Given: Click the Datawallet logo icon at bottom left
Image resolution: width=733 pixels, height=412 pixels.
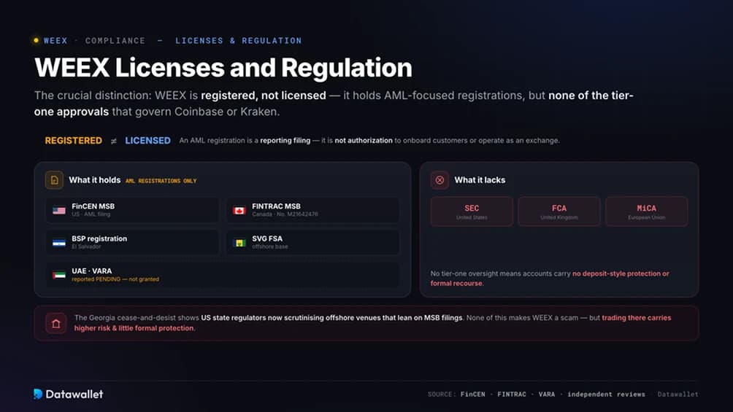Looking at the screenshot, I should click(38, 394).
